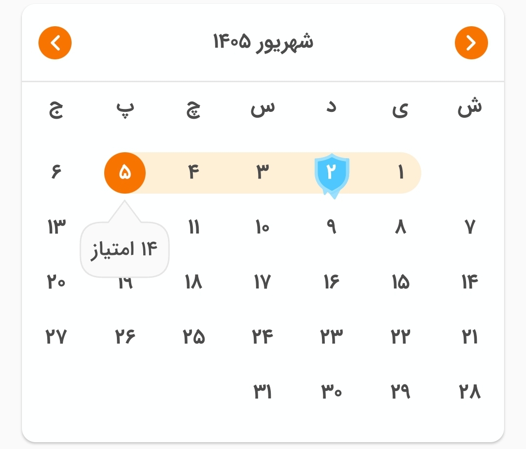
Task: Select day 3 of Shahrivar
Action: click(x=263, y=172)
